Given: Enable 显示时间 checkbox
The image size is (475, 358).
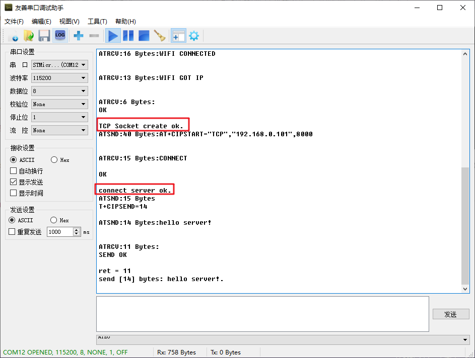Looking at the screenshot, I should [13, 193].
